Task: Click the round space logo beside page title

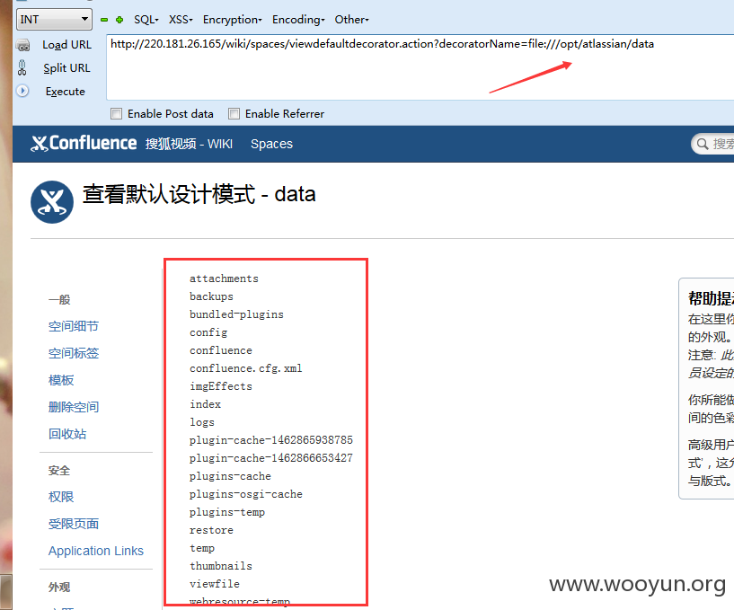Action: (52, 202)
